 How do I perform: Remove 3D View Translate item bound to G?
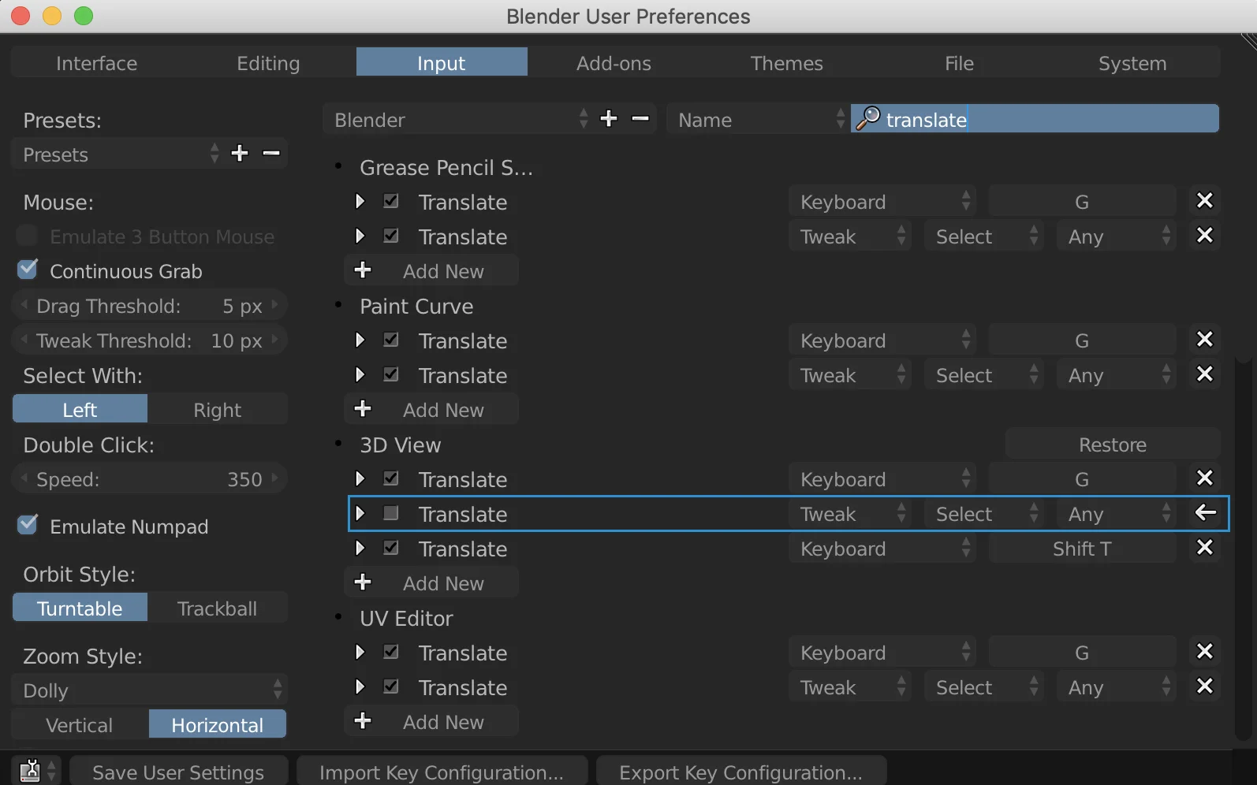tap(1205, 478)
